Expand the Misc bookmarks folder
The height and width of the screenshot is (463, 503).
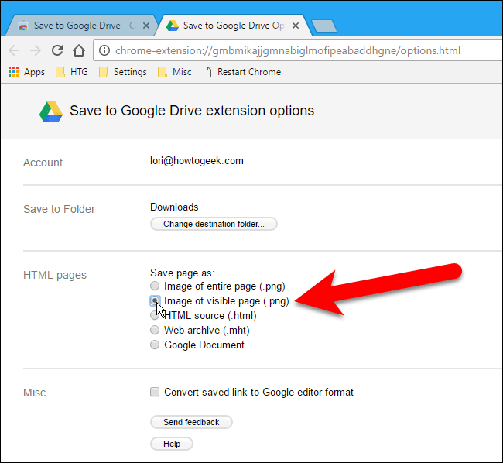coord(175,72)
